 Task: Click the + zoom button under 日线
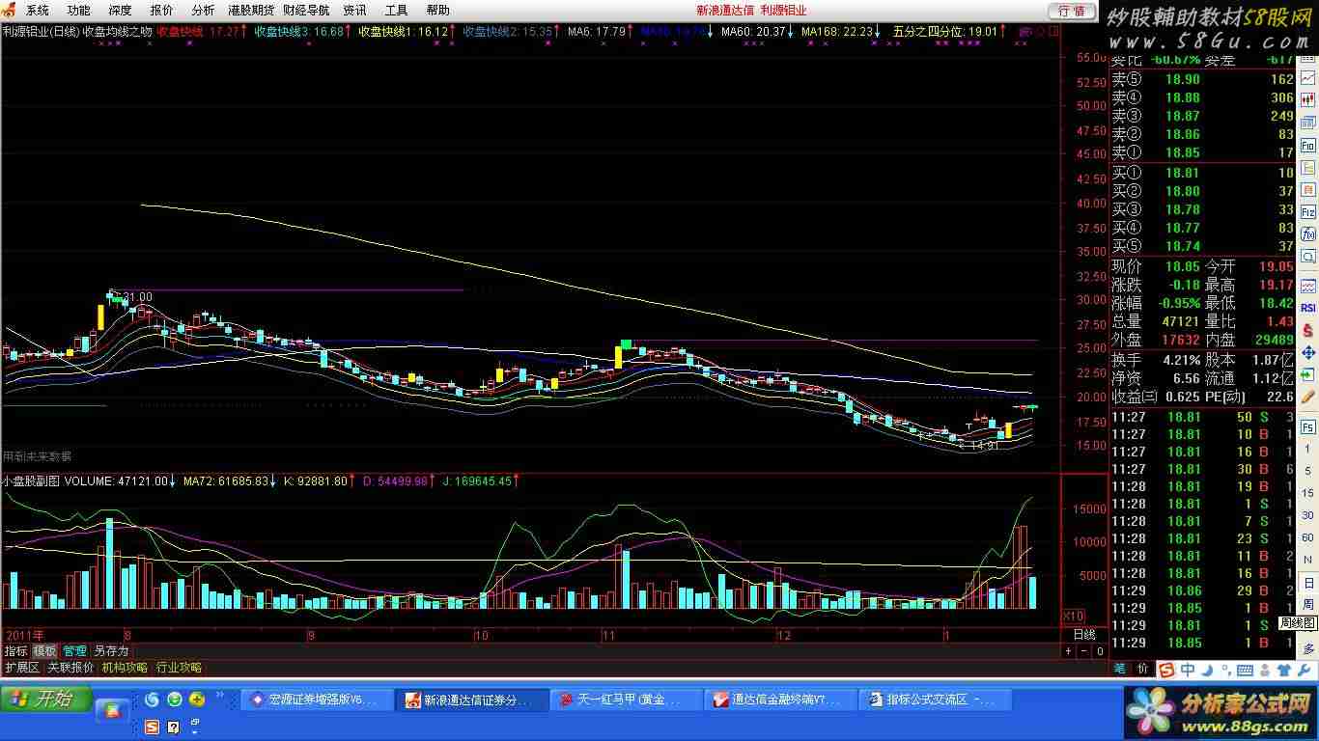tap(1068, 651)
